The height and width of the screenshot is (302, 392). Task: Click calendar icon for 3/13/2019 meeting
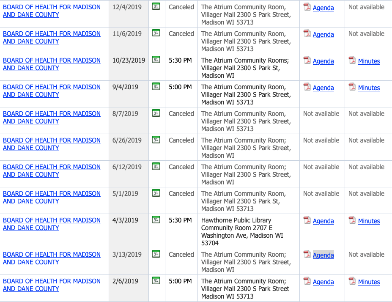[x=156, y=254]
